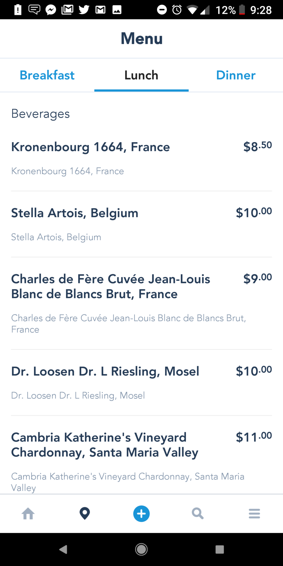The height and width of the screenshot is (566, 283).
Task: Tap the blue plus button
Action: tap(141, 514)
